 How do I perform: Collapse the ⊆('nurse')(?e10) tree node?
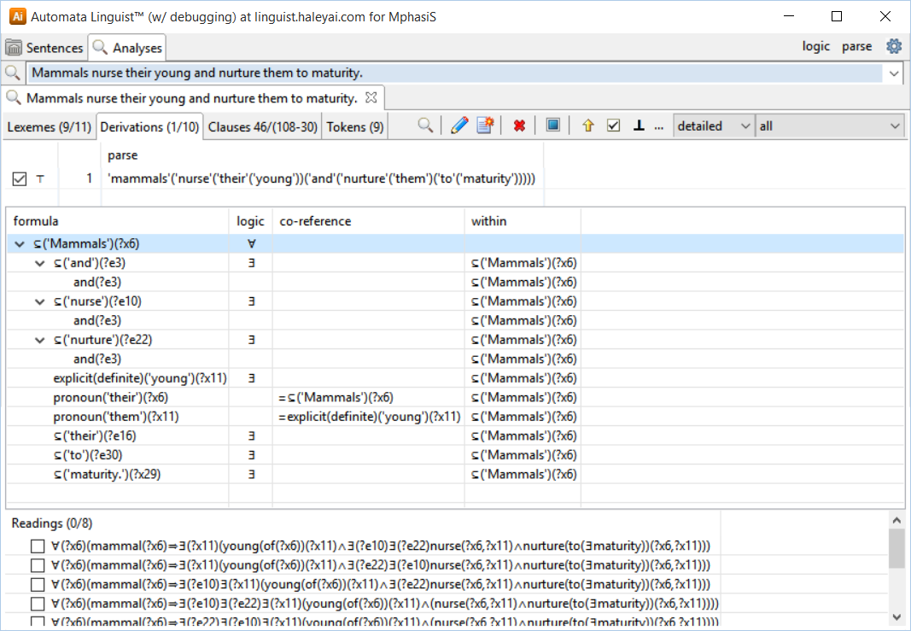(x=39, y=301)
